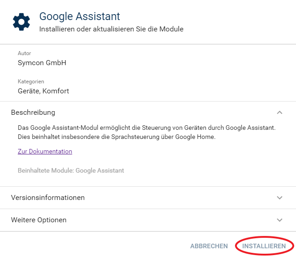Click the subtitle 'Installieren oder aktualisieren Sie die Module'
Screen dimensions: 296x261
point(111,29)
